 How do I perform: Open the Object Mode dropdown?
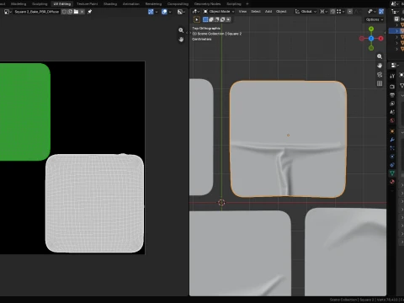[x=219, y=12]
